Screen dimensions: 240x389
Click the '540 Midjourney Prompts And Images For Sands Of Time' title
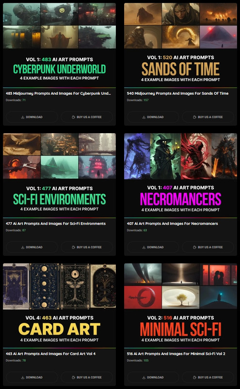pos(177,93)
